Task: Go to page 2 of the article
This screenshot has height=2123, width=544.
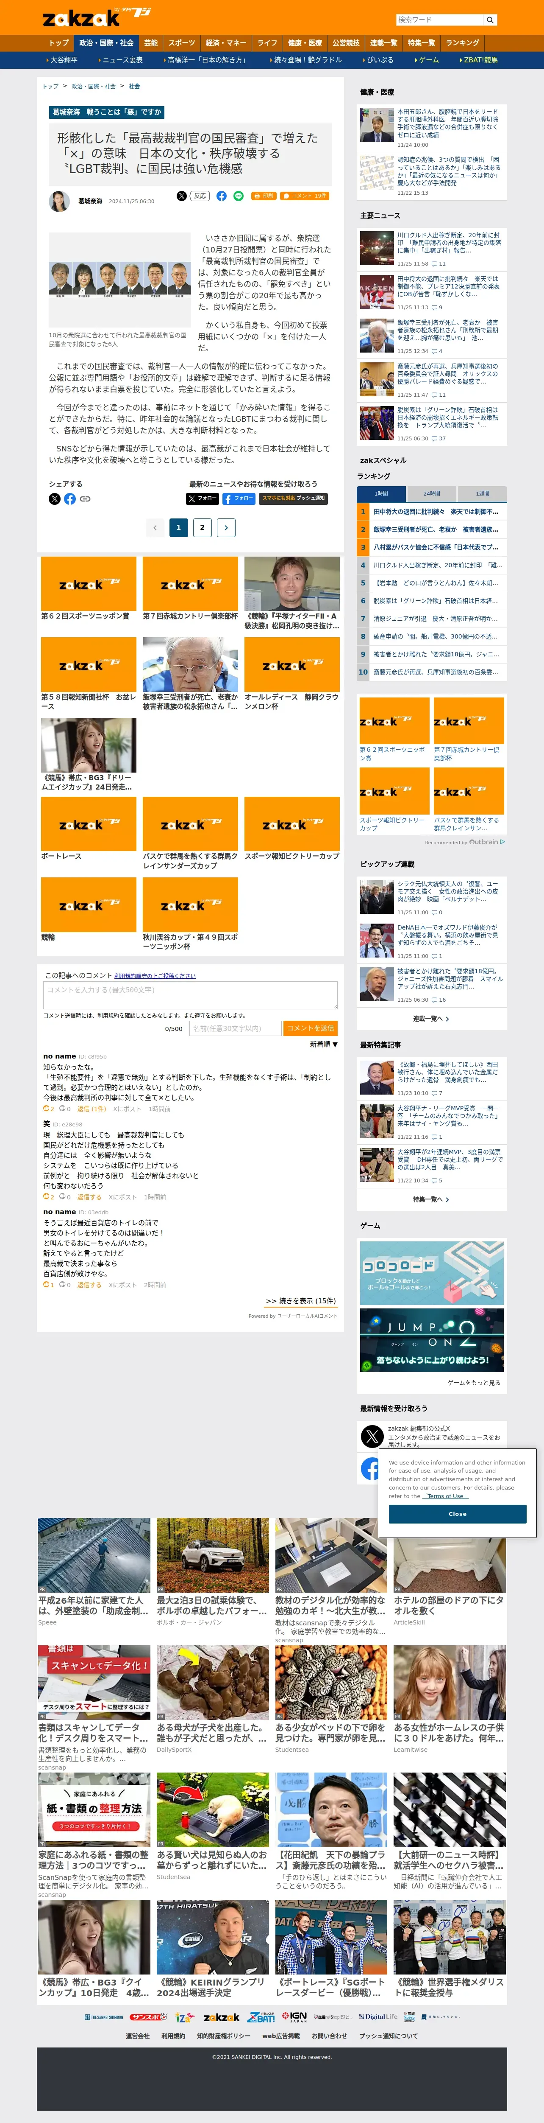Action: 203,527
